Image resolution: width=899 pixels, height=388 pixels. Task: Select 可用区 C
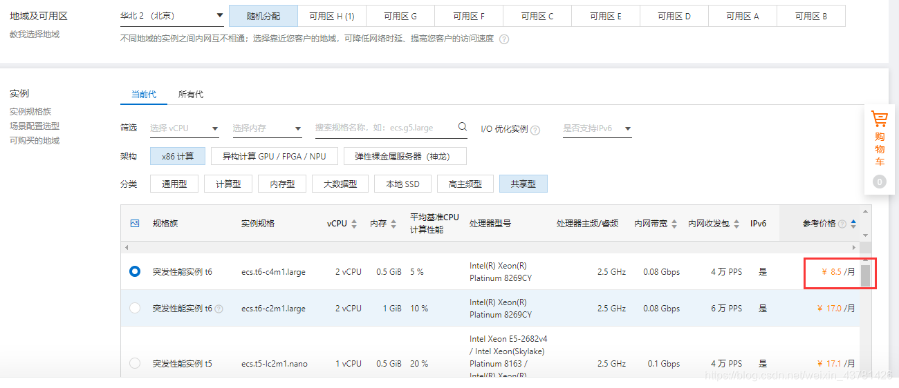click(537, 16)
